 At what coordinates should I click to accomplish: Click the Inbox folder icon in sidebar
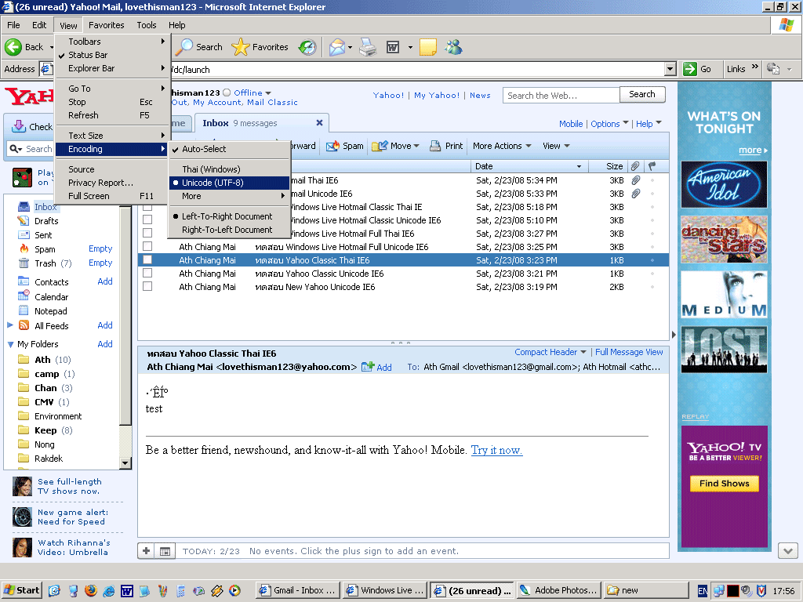[x=24, y=207]
